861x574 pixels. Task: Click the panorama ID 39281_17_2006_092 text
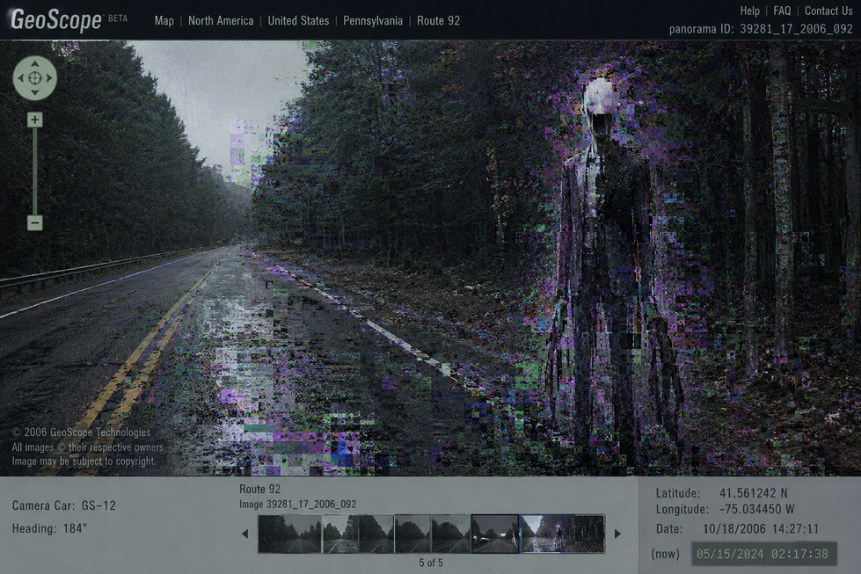tap(761, 28)
